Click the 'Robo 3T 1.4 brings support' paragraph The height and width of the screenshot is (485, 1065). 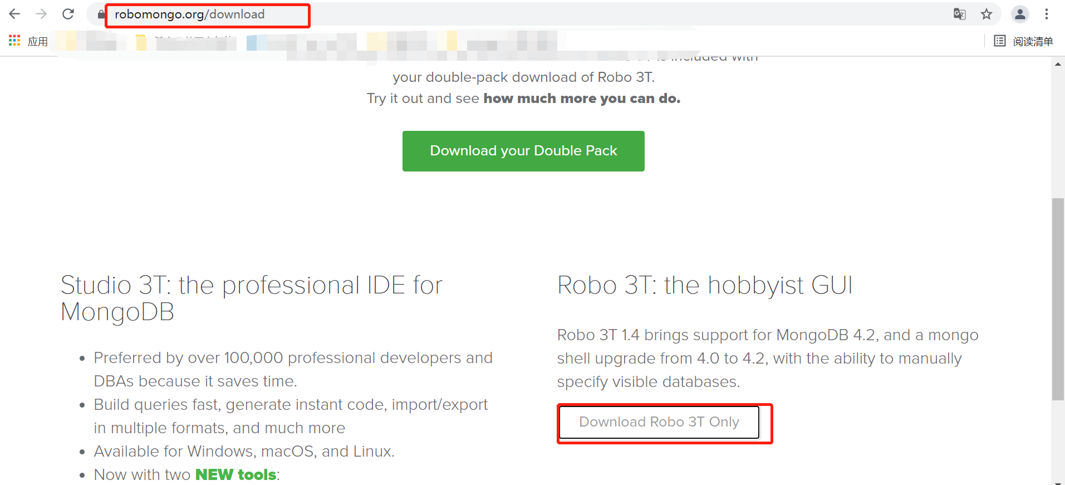coord(768,358)
